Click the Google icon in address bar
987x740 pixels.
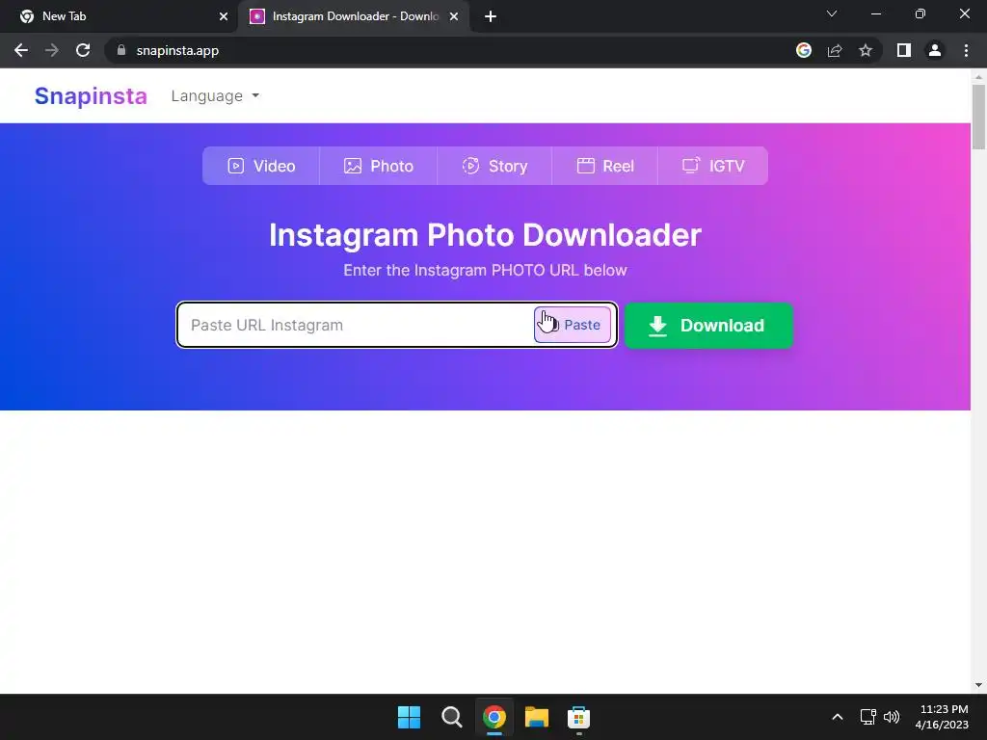[804, 50]
